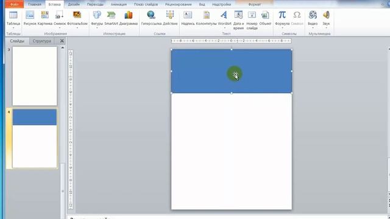Switch to the Анимация tab

coord(119,4)
